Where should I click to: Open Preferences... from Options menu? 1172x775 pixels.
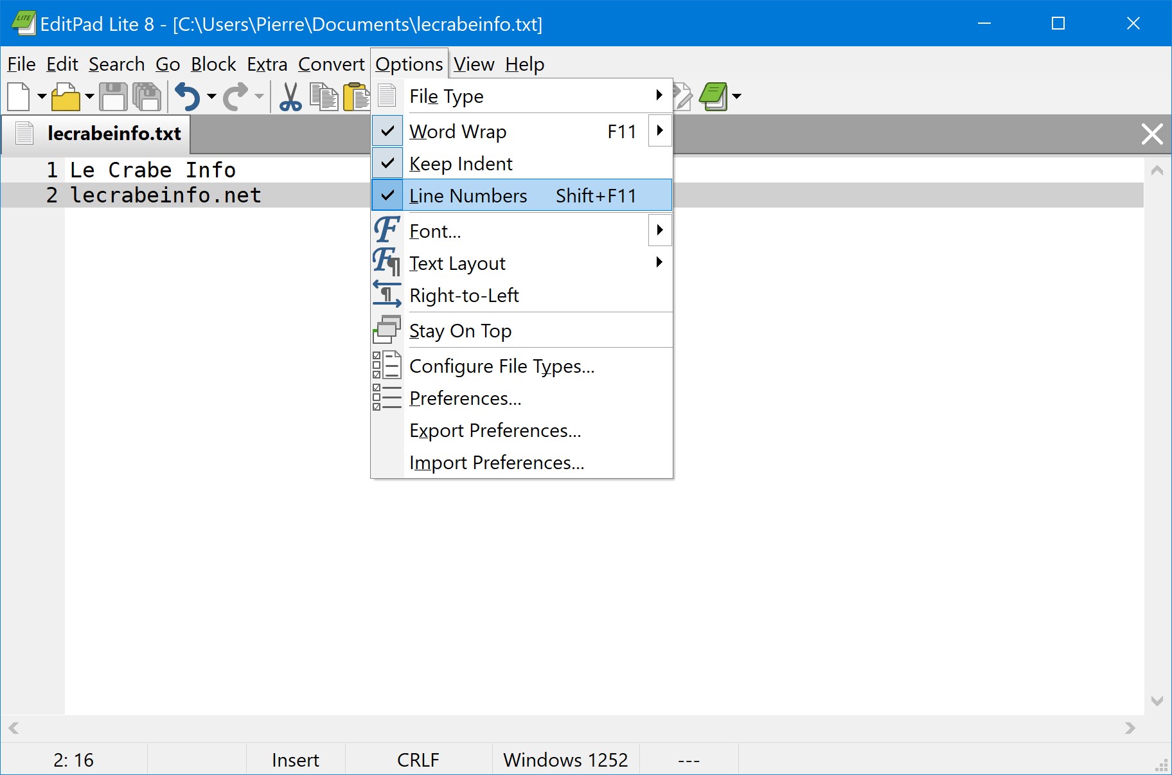(522, 398)
